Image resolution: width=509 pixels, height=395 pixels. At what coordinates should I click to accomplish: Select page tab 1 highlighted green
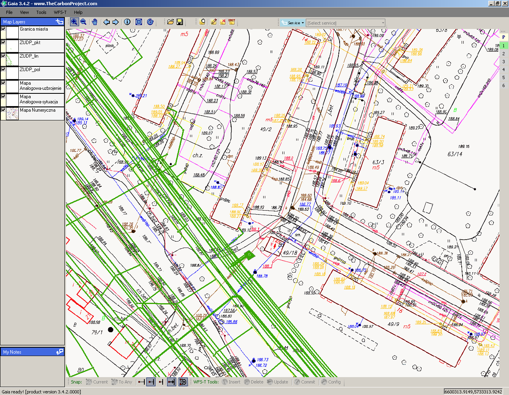pos(503,46)
